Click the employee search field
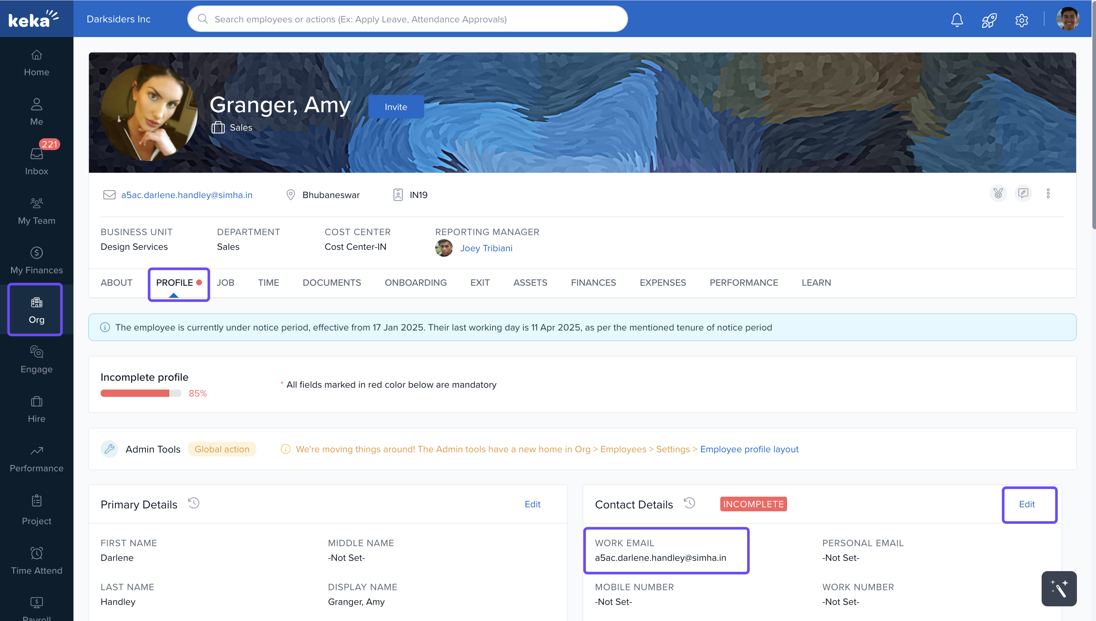 pyautogui.click(x=407, y=19)
